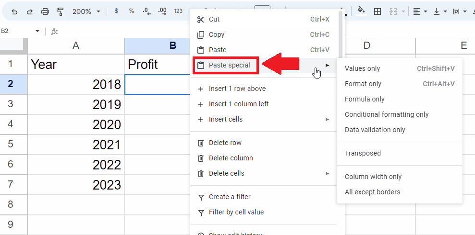
Task: Select column B header
Action: pos(158,45)
